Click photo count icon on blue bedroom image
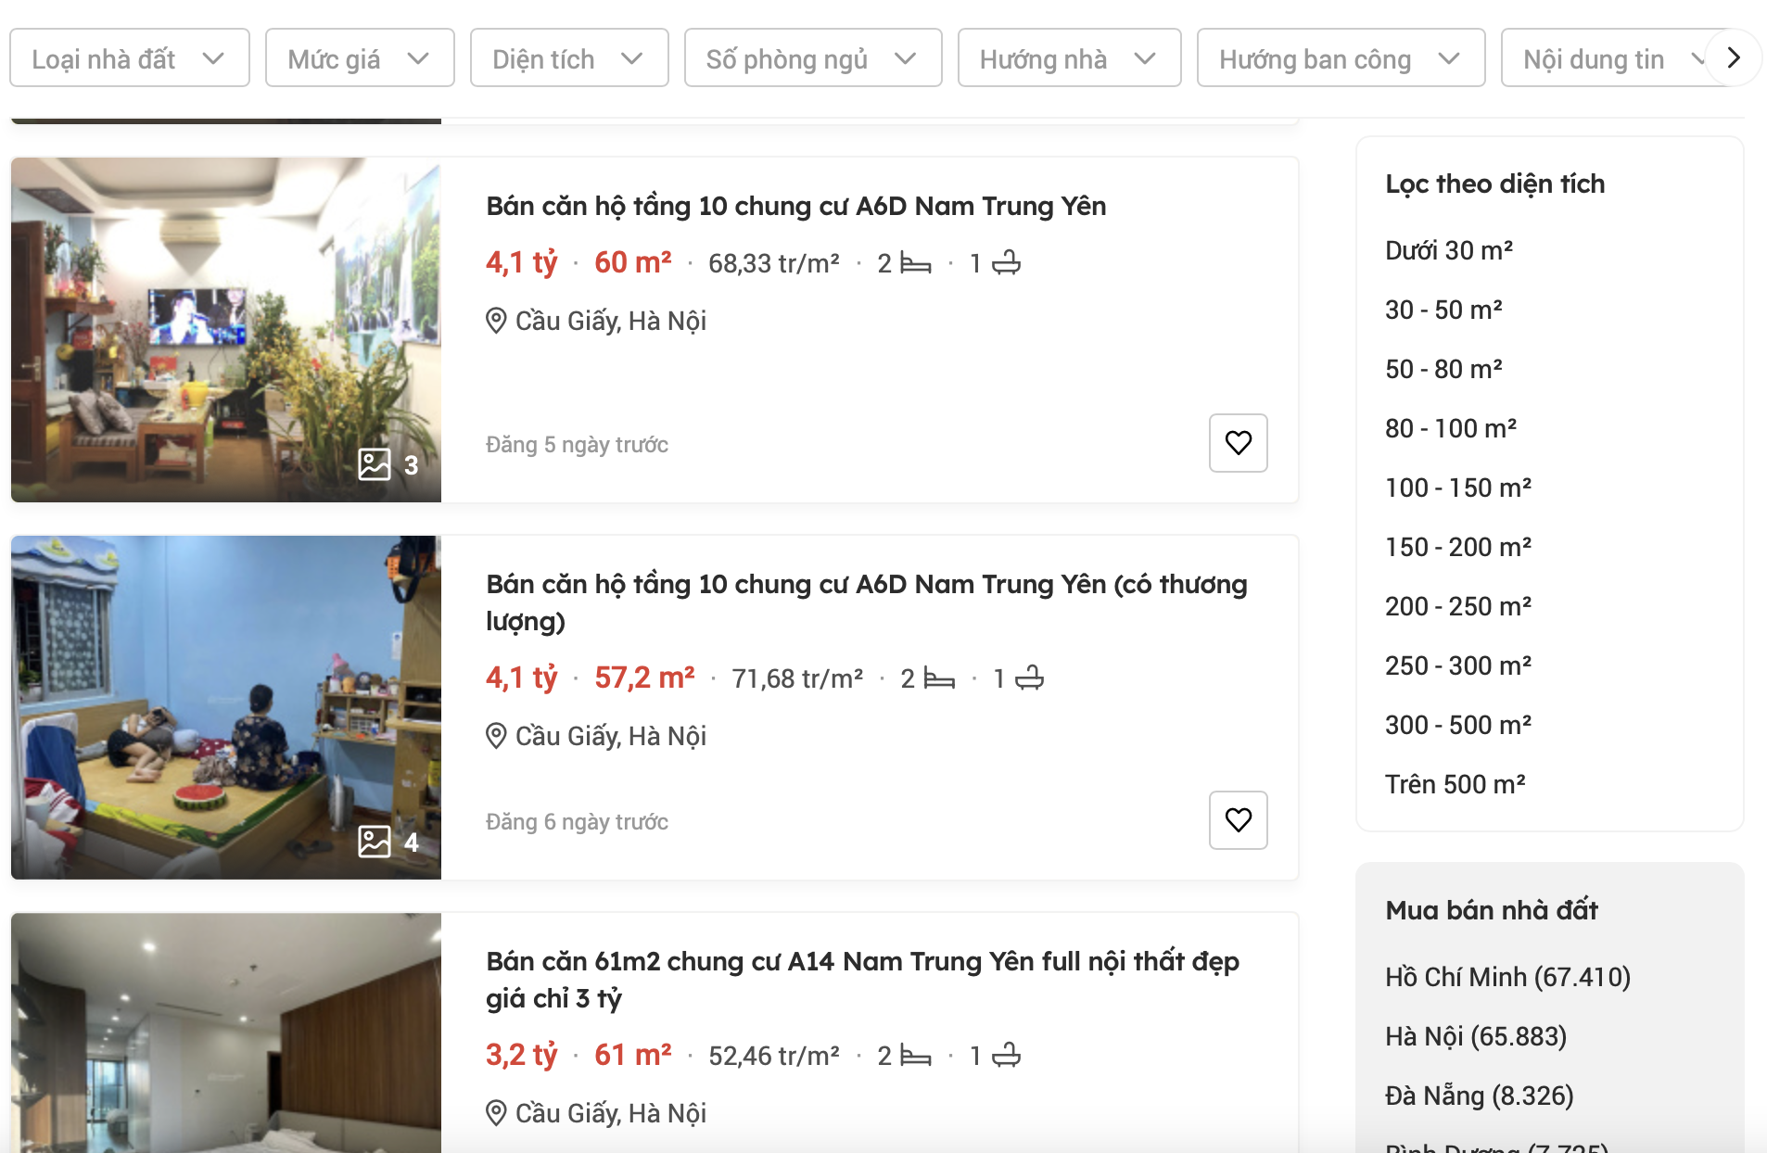Viewport: 1767px width, 1153px height. 375,842
